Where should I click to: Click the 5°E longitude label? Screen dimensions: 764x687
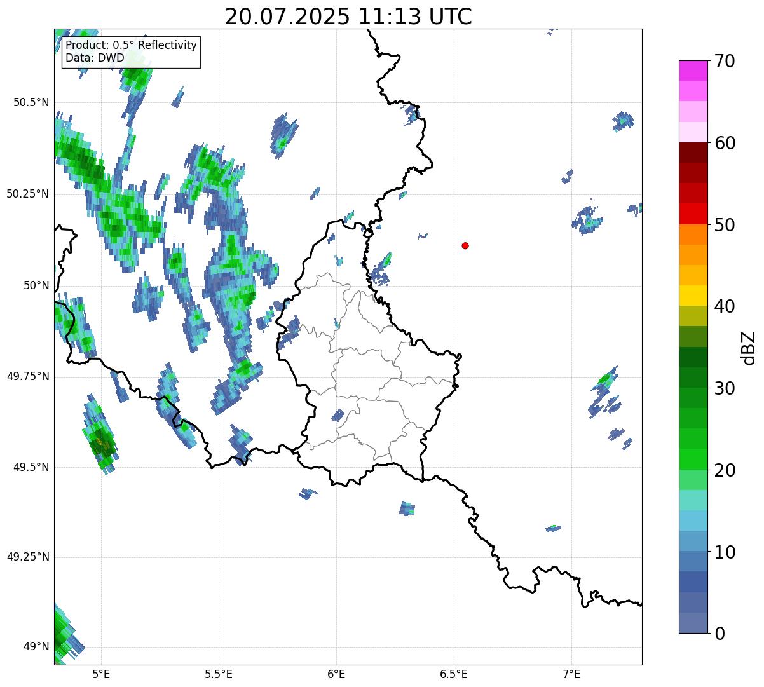tap(101, 674)
